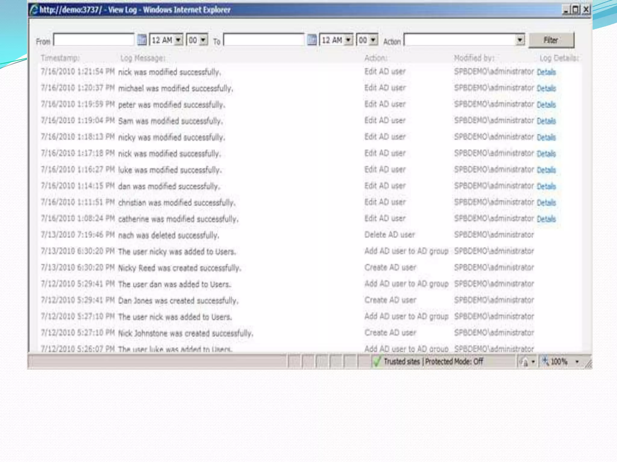617x462 pixels.
Task: Expand the From hour 12 AM dropdown
Action: point(178,40)
